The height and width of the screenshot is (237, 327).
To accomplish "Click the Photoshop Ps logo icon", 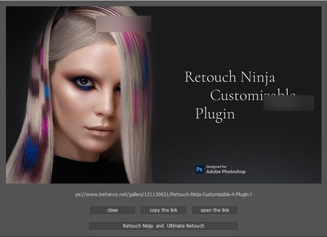I will click(x=200, y=169).
